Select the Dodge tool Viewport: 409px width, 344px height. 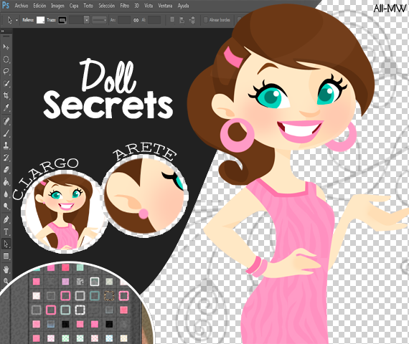pos(6,206)
